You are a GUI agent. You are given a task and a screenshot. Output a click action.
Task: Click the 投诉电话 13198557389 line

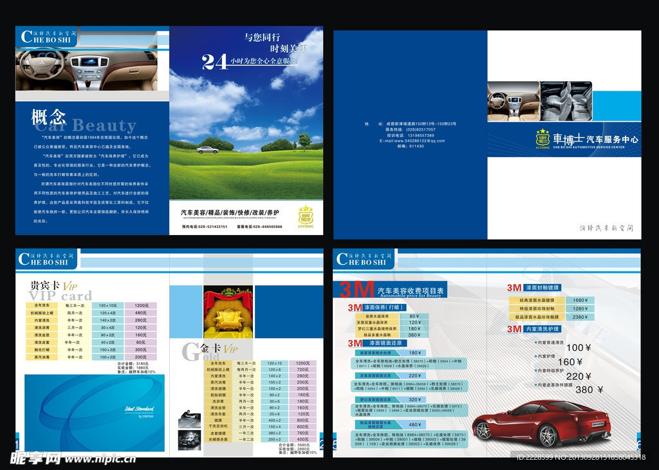pos(410,135)
